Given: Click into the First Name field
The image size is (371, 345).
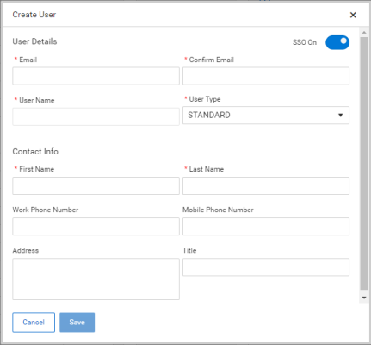Looking at the screenshot, I should click(x=96, y=186).
